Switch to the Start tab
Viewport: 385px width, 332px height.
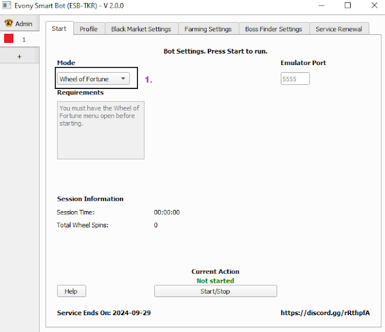point(59,28)
